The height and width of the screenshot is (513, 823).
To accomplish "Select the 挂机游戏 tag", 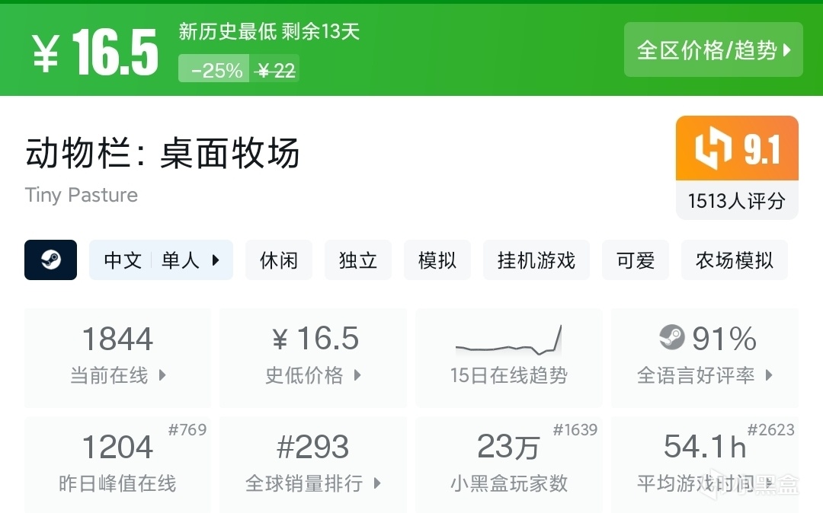I will 536,260.
